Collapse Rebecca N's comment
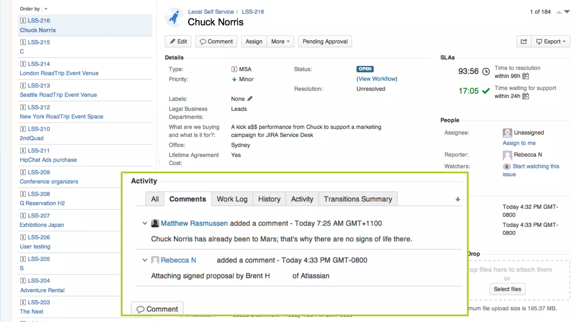 click(x=145, y=260)
